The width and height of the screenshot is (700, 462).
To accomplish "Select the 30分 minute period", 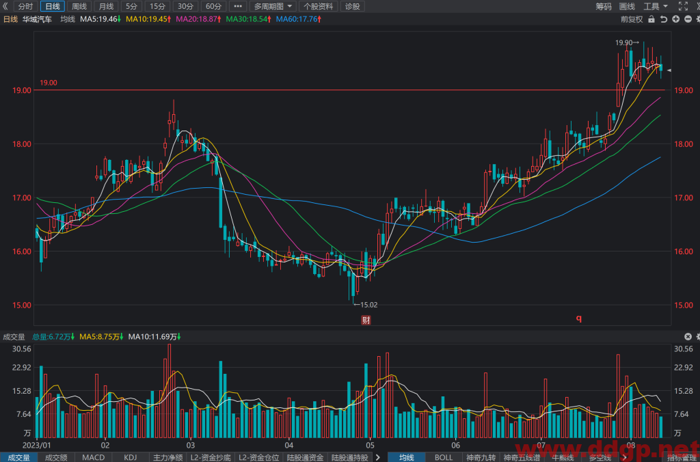I will [x=186, y=6].
